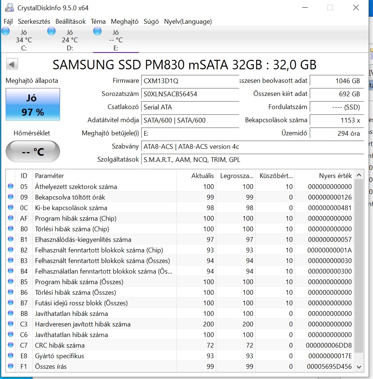Click scrollbar up arrow in SMART list

coord(359,175)
